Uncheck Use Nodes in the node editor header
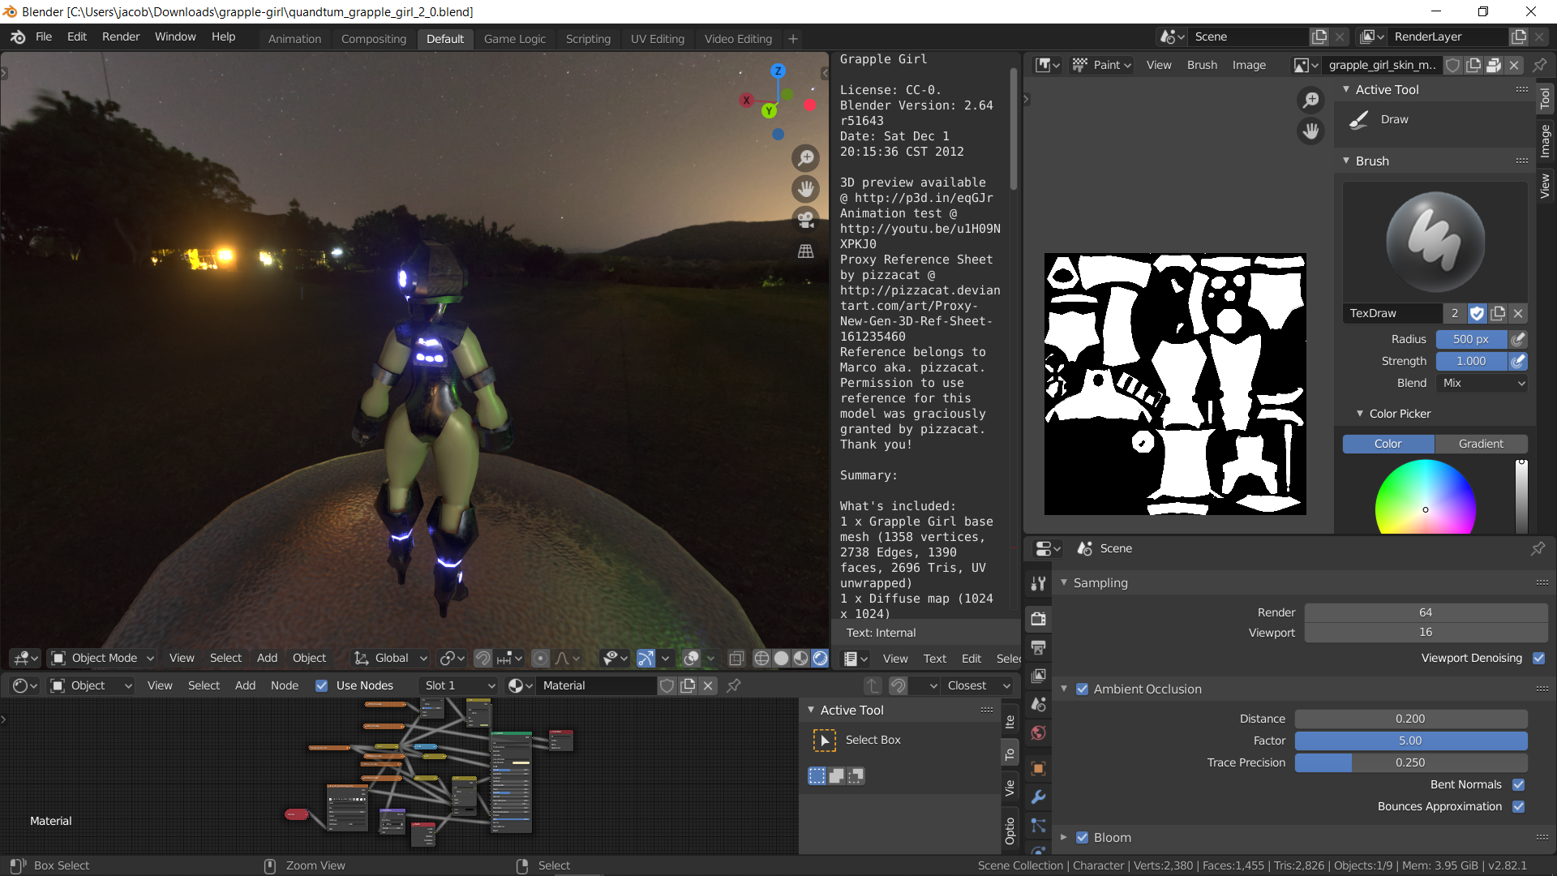Screen dimensions: 1557x876 click(x=322, y=685)
